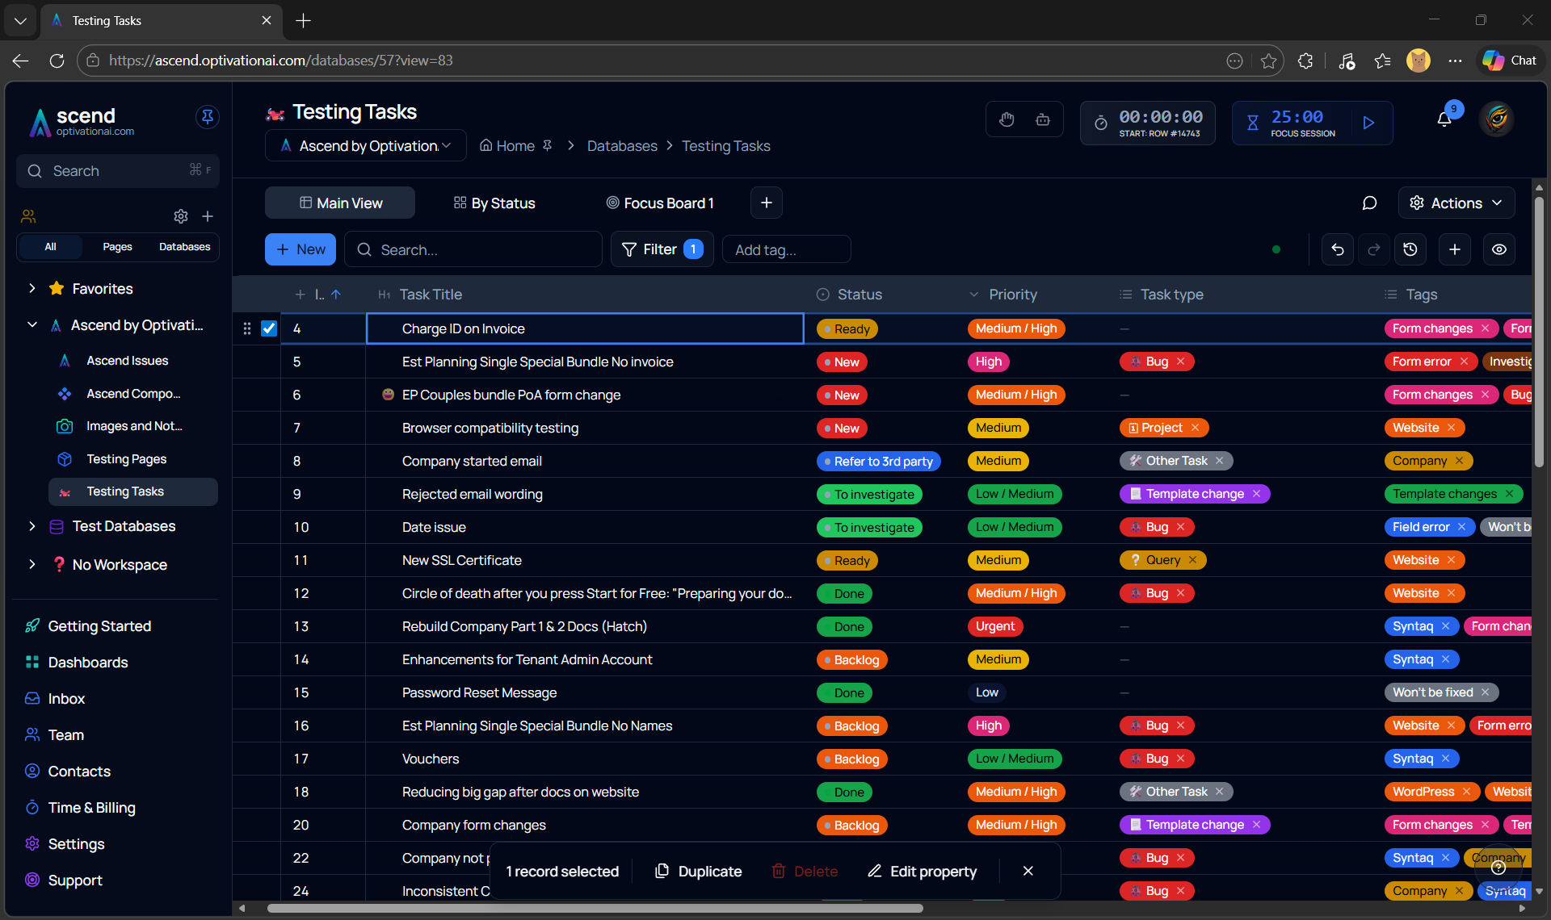
Task: Click the blue New button
Action: 301,250
